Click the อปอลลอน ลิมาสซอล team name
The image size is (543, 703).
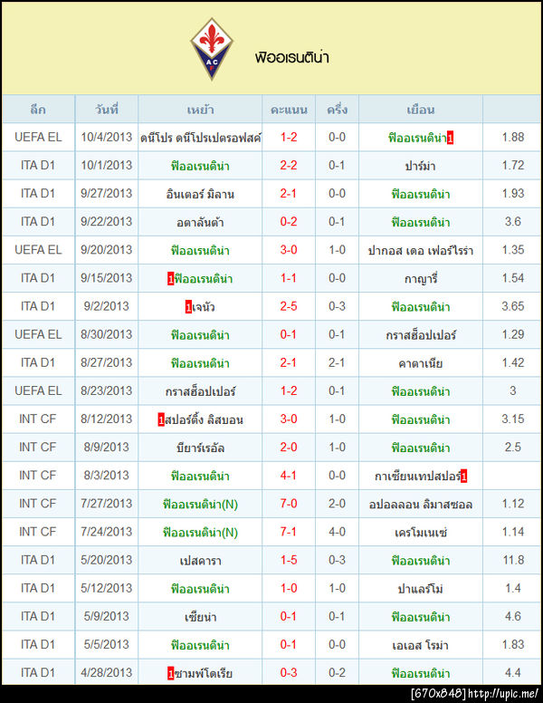tap(420, 505)
